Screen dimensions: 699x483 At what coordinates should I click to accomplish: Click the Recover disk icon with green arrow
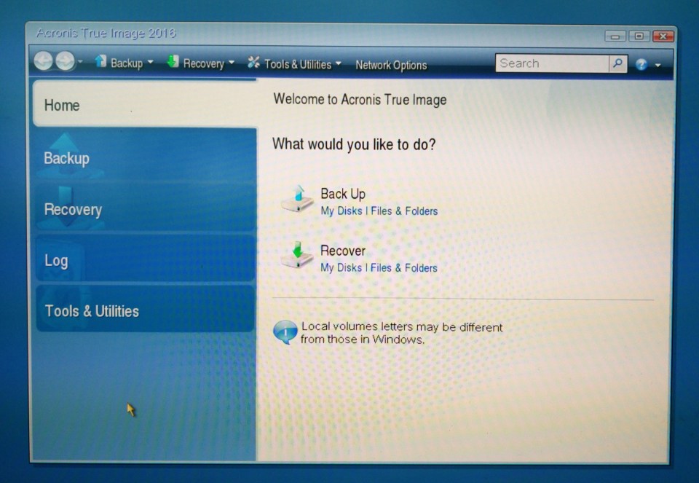point(297,256)
